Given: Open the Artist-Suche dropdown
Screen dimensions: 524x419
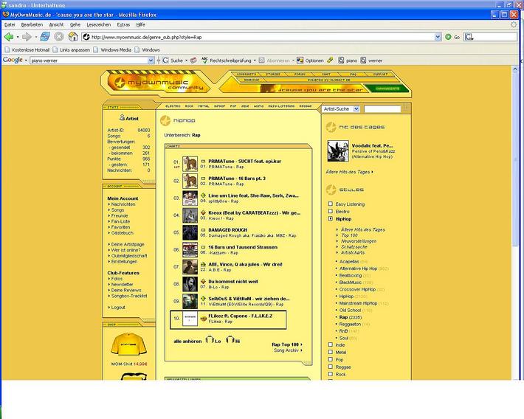Looking at the screenshot, I should [341, 108].
